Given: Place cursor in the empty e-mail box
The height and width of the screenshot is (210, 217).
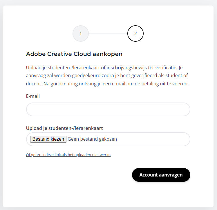Looking at the screenshot, I should 108,110.
